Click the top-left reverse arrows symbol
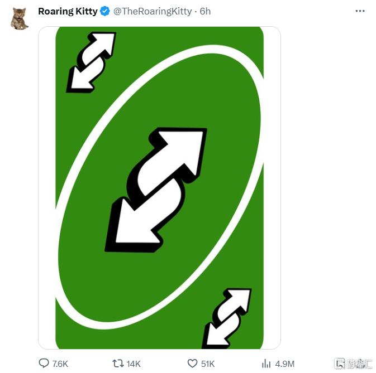Viewport: 376px width, 373px height. coord(91,61)
